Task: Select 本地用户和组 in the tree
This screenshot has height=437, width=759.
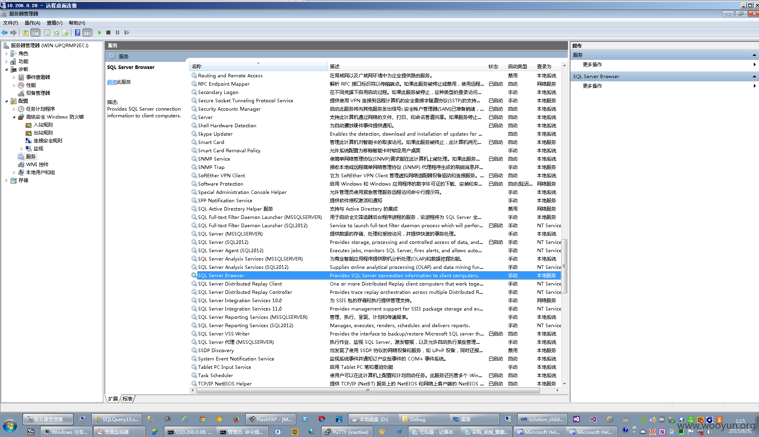Action: coord(40,172)
